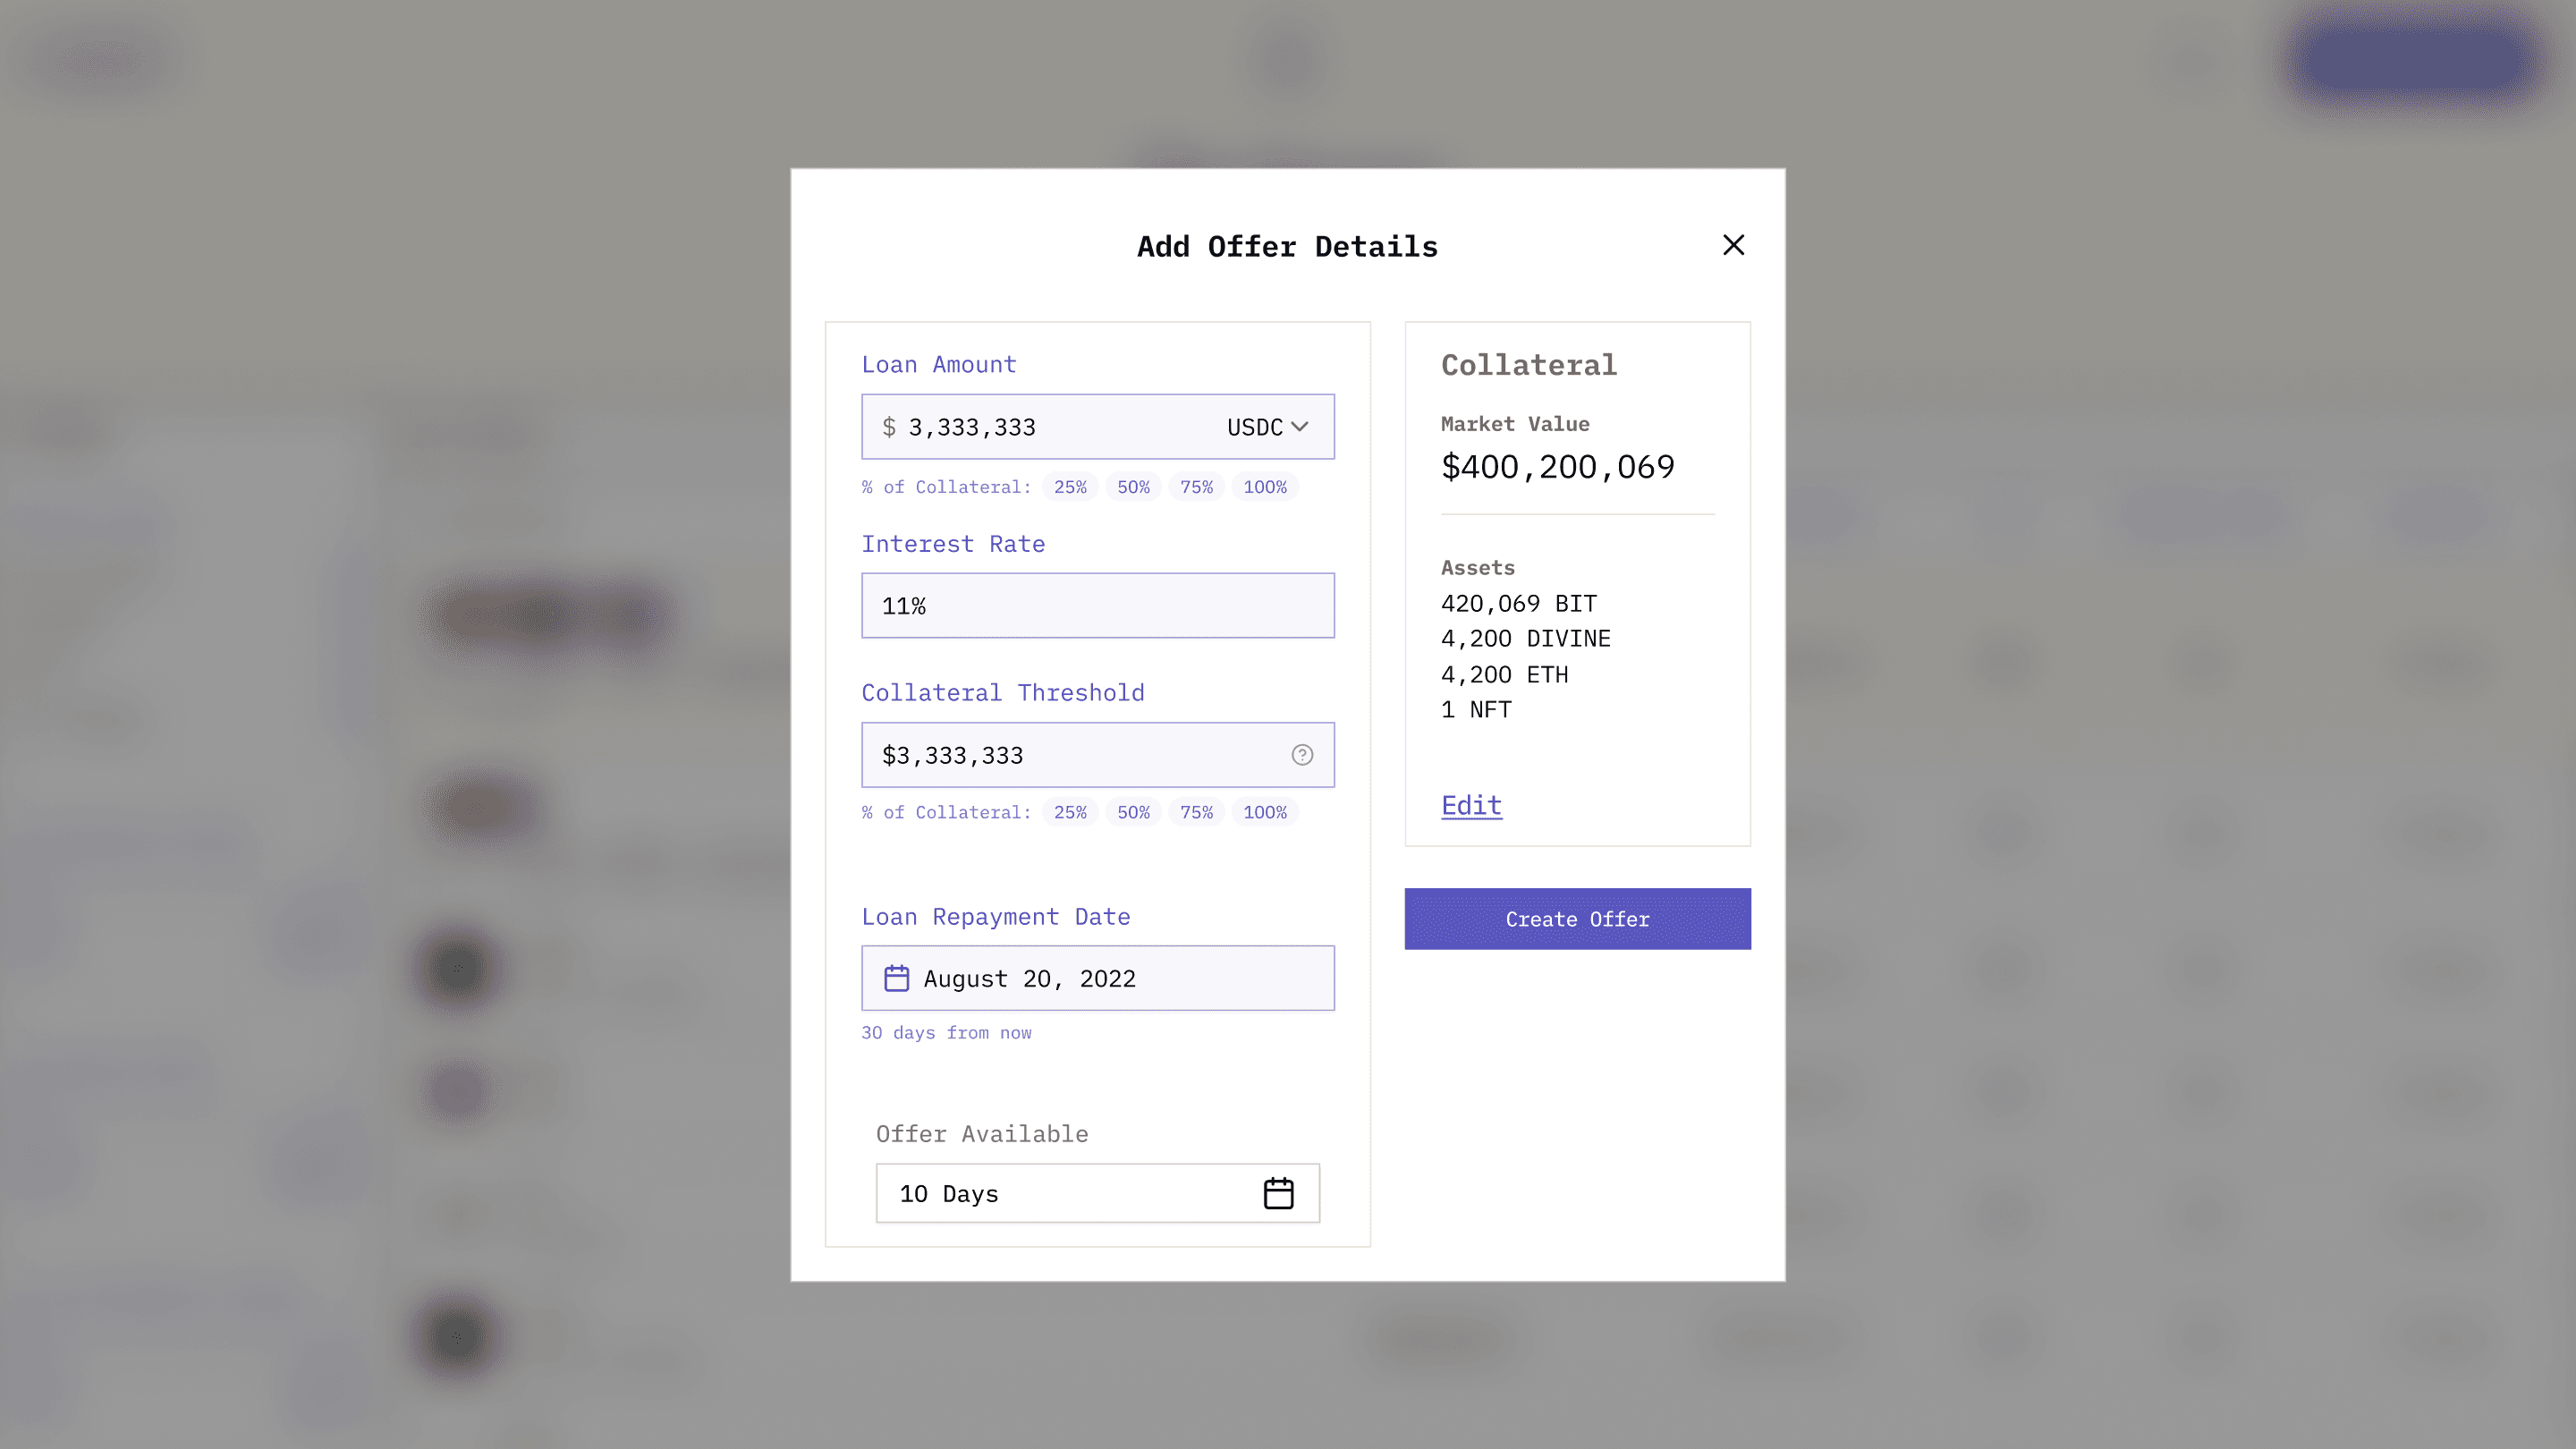2576x1449 pixels.
Task: Open the USDC currency dropdown
Action: pos(1267,427)
